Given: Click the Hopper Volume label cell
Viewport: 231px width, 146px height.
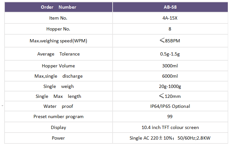Looking at the screenshot, I should 59,66.
